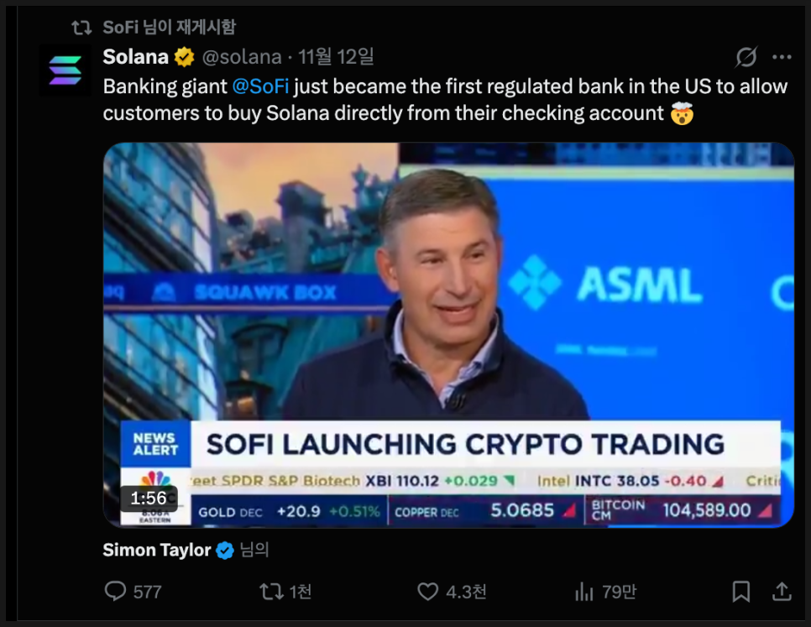Click the Grok icon on the tweet
The image size is (811, 627).
(746, 57)
